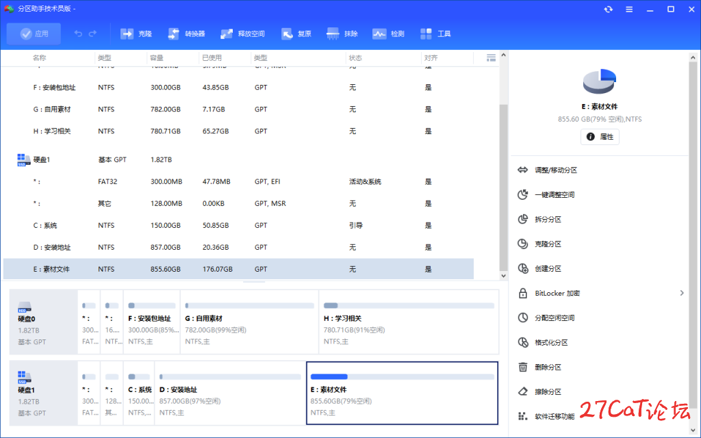This screenshot has width=701, height=438.
Task: Open the 复原 (Recover) tool
Action: (287, 34)
